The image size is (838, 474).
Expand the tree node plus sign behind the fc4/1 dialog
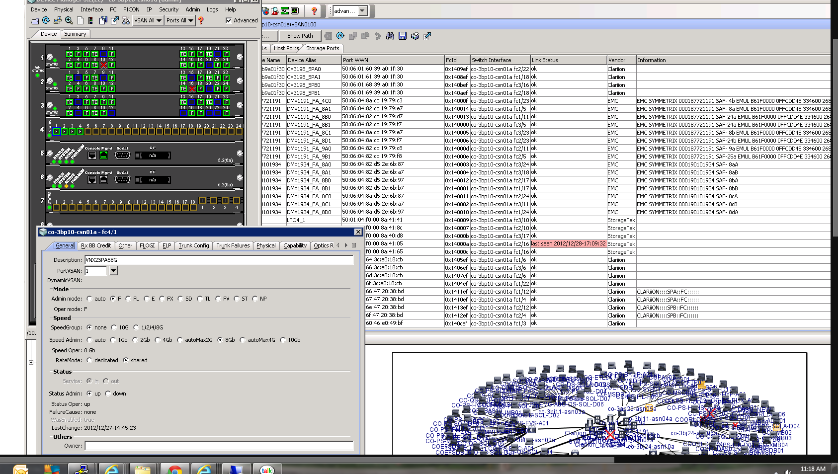31,362
